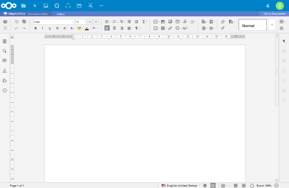The height and width of the screenshot is (188, 289).
Task: Toggle subscript formatting
Action: (x=72, y=28)
